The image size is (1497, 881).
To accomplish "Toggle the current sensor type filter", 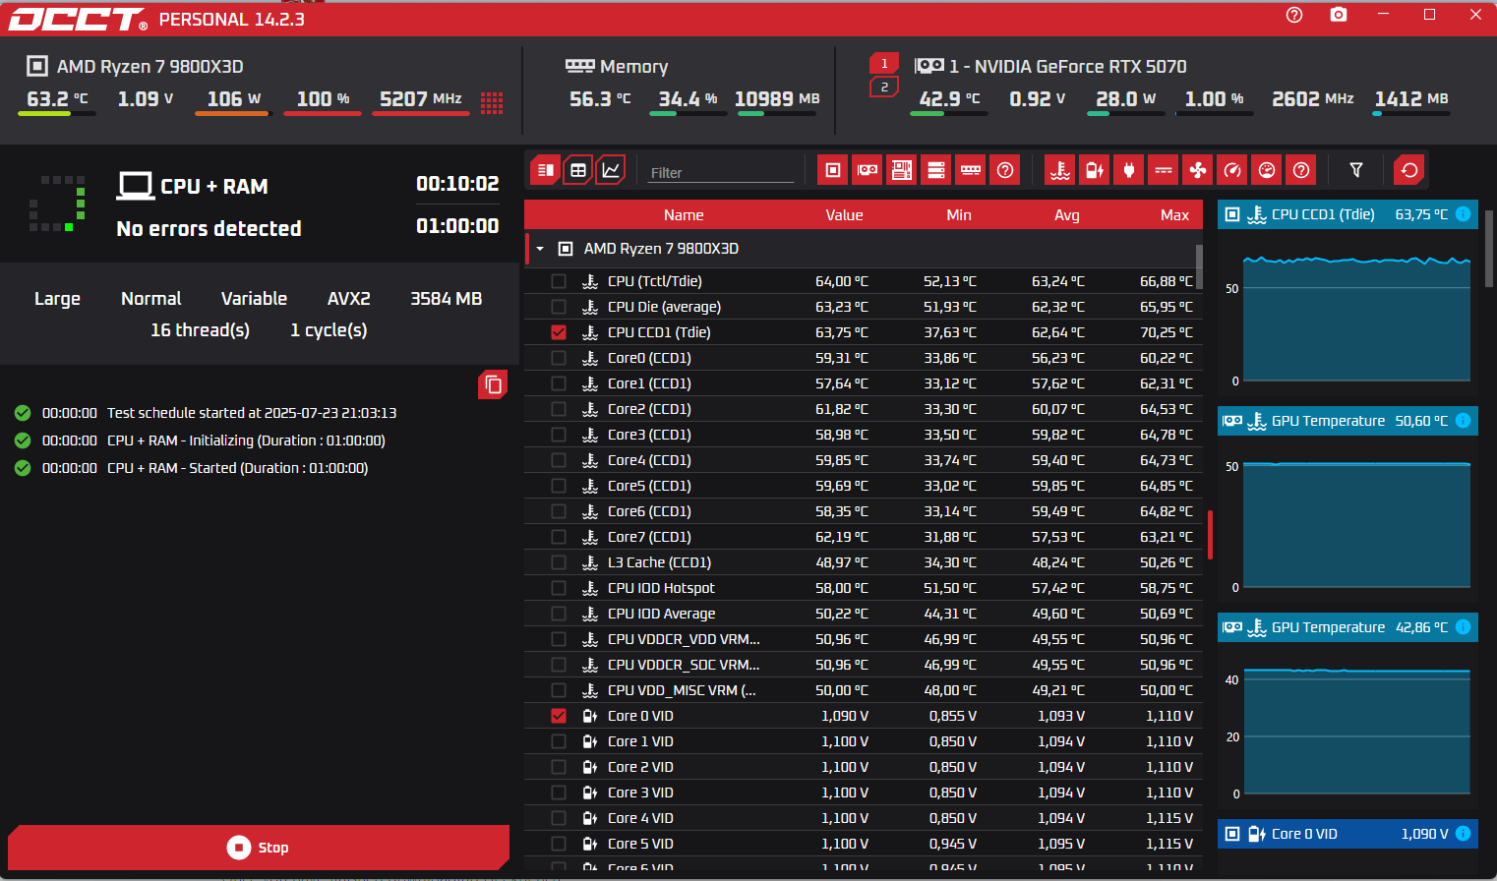I will (x=1164, y=170).
